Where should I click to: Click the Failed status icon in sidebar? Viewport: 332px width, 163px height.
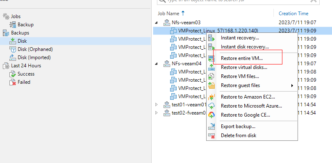click(x=13, y=82)
